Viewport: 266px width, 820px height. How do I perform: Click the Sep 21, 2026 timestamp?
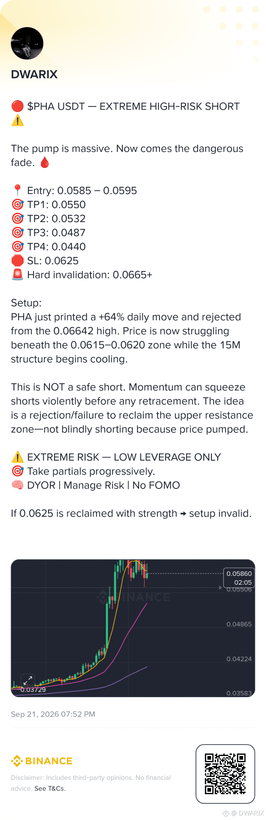click(x=53, y=714)
